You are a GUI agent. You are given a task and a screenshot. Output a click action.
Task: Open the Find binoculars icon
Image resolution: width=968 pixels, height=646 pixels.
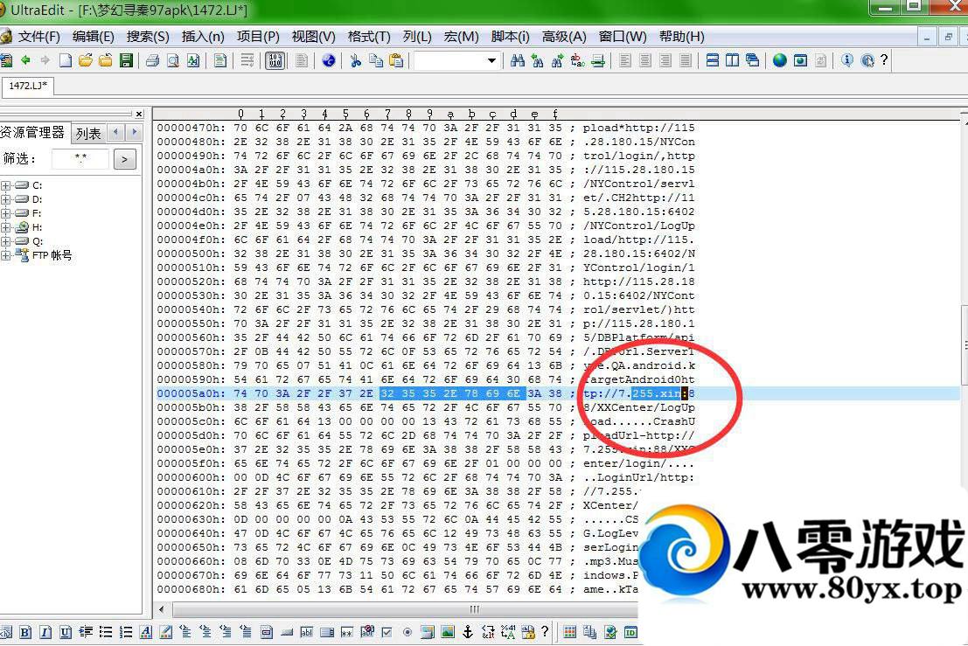tap(518, 60)
